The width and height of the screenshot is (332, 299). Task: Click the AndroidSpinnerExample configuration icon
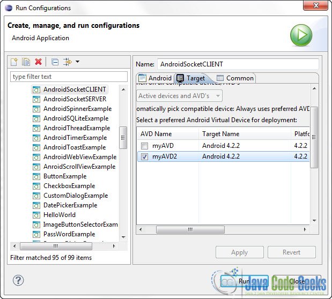36,109
